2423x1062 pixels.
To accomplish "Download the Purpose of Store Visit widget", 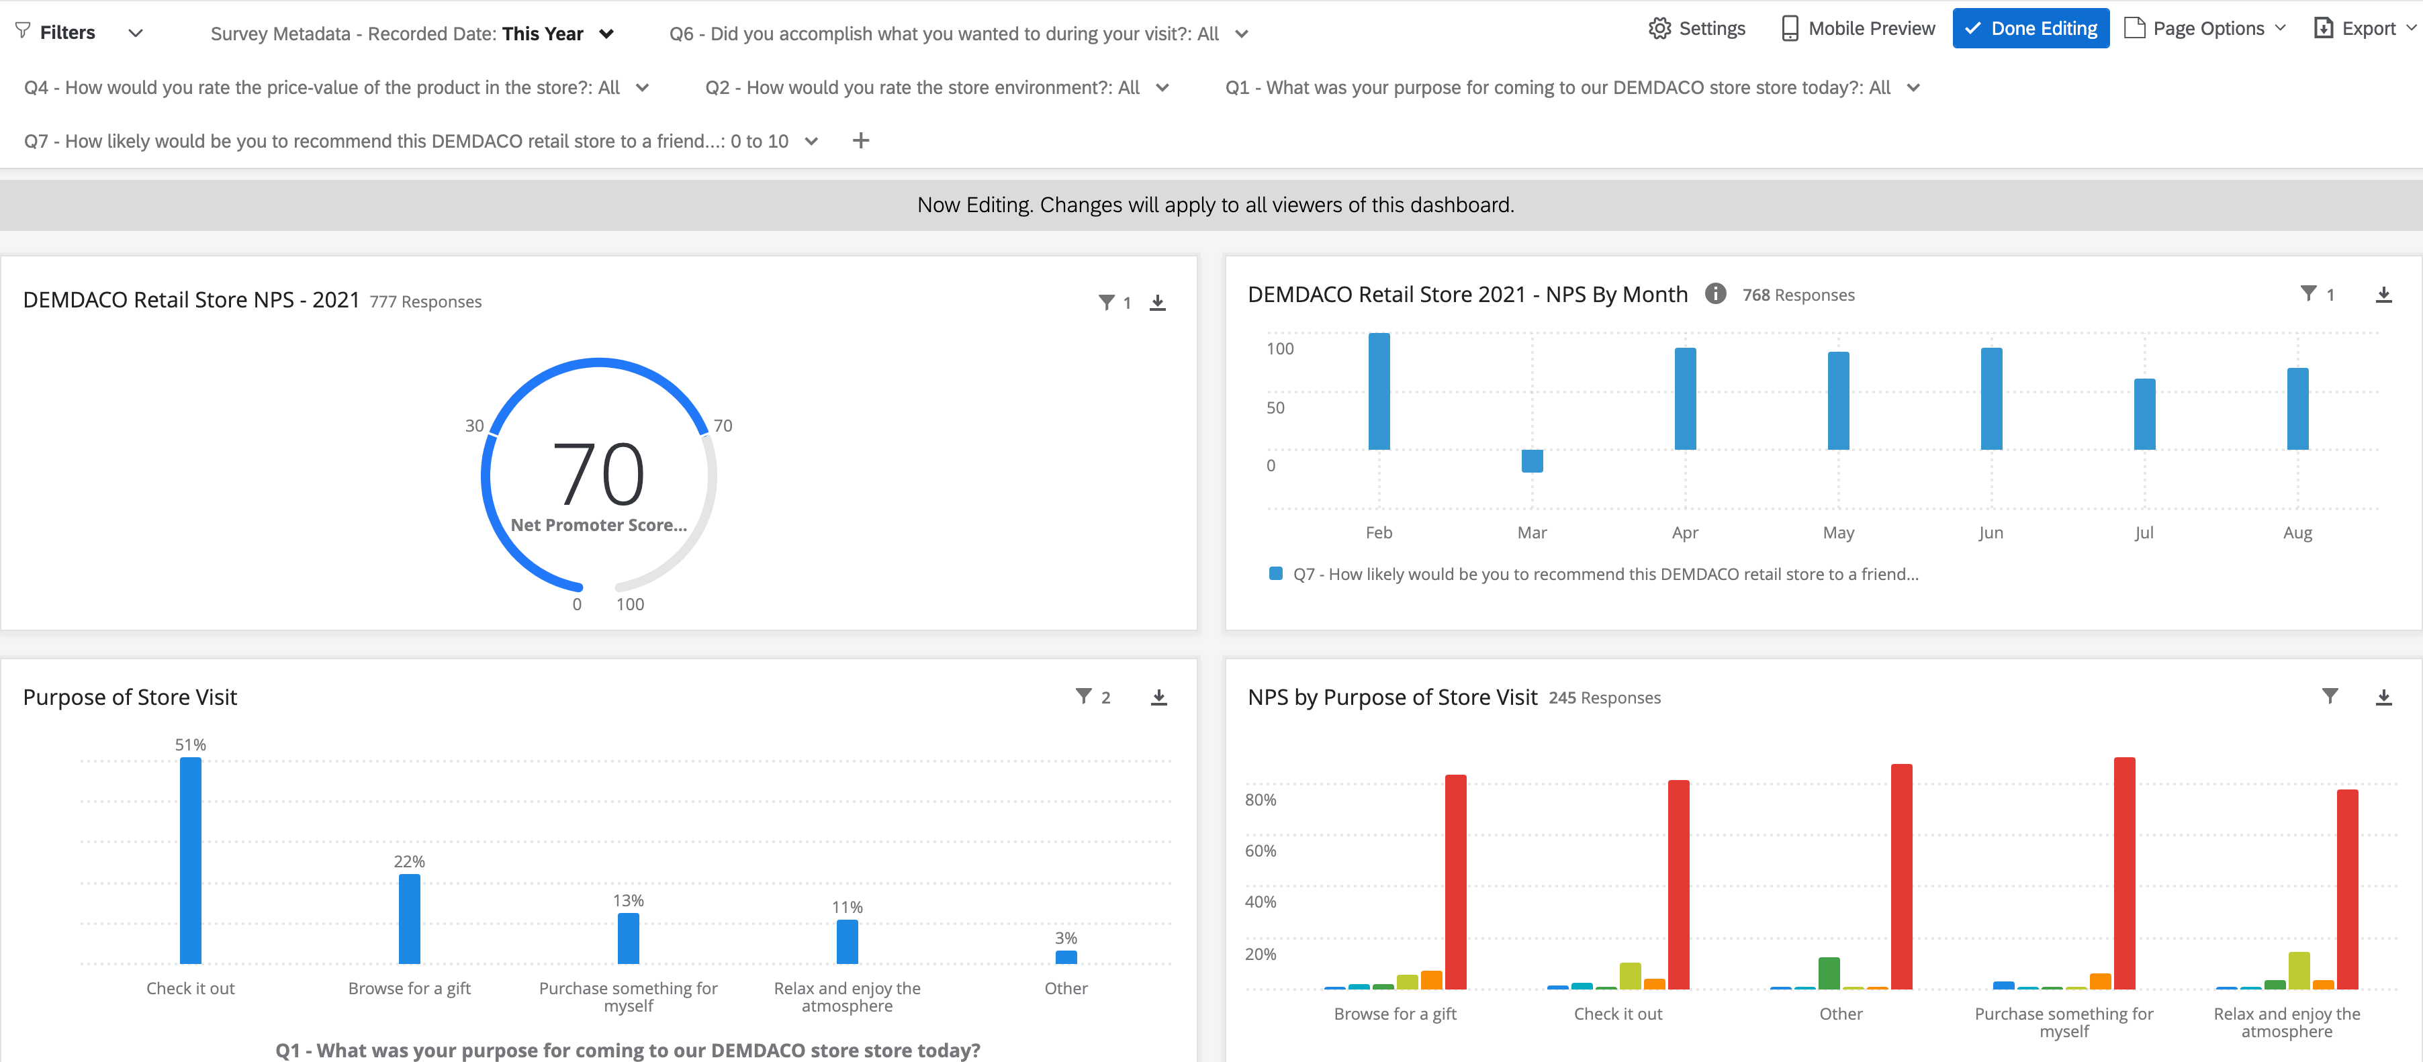I will [1159, 697].
